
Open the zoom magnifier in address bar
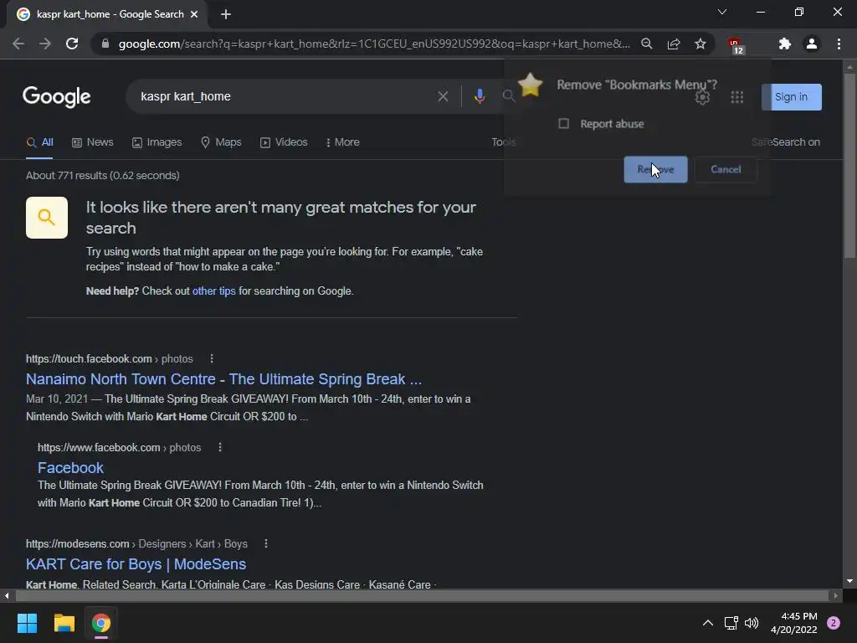coord(647,44)
